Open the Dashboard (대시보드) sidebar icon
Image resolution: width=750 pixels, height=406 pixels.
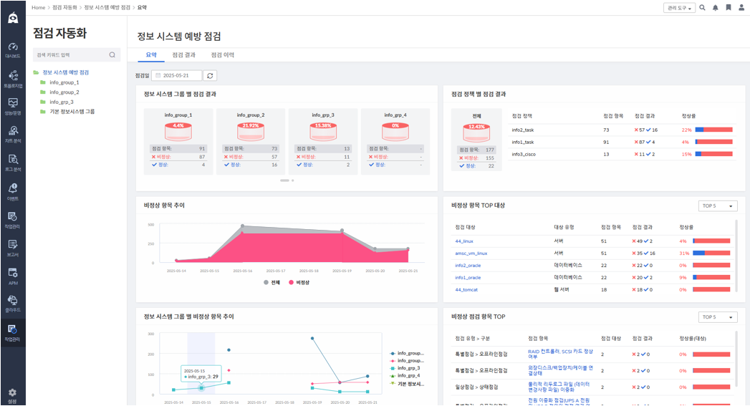click(13, 49)
